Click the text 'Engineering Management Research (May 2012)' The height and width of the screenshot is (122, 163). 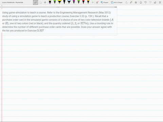click(x=85, y=13)
